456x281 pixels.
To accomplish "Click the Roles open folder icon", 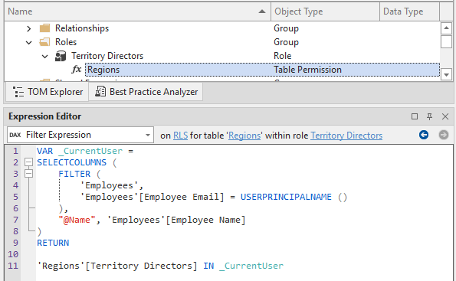I will click(x=44, y=42).
